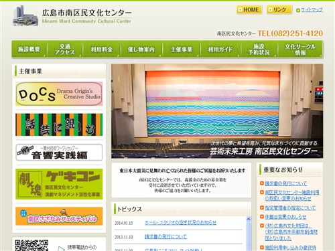335x251 pixels.
Task: Select the 施設予約状況 menu item
Action: (x=259, y=50)
